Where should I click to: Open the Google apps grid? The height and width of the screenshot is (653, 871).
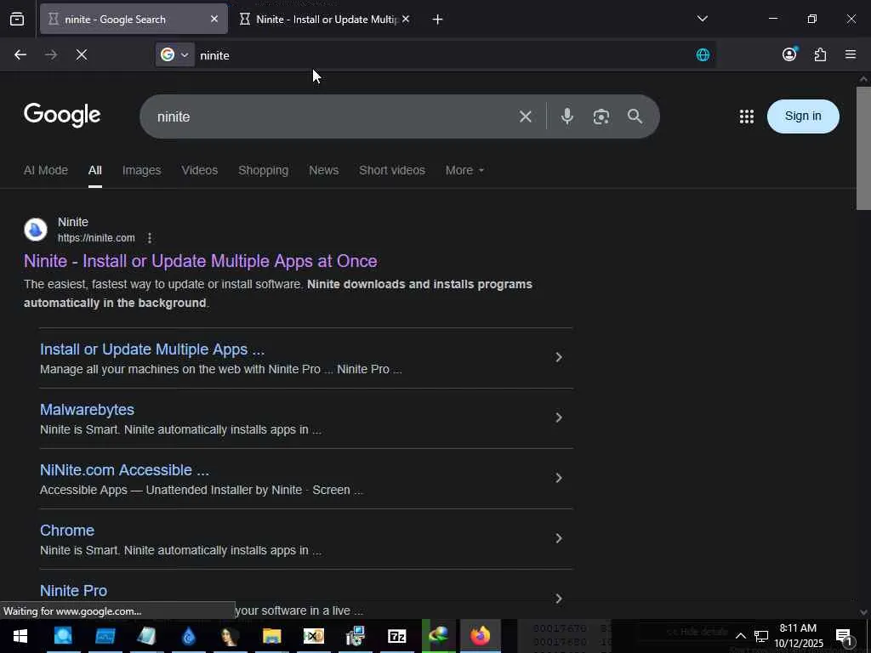pyautogui.click(x=747, y=116)
